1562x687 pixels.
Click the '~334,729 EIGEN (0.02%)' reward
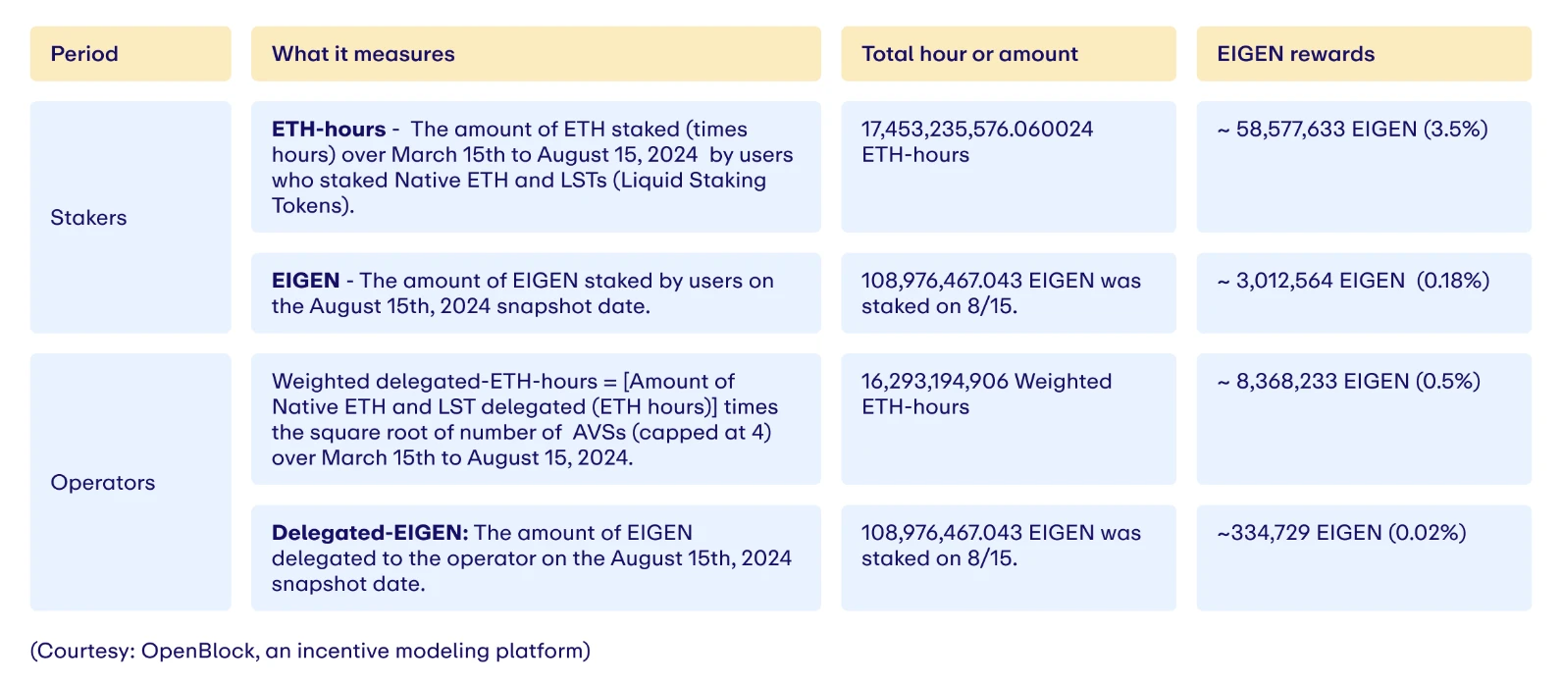[x=1341, y=533]
